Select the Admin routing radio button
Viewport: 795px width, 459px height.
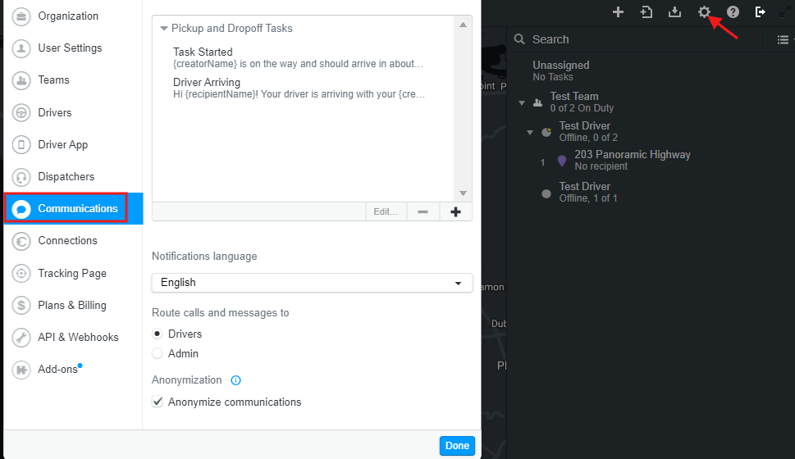(158, 353)
